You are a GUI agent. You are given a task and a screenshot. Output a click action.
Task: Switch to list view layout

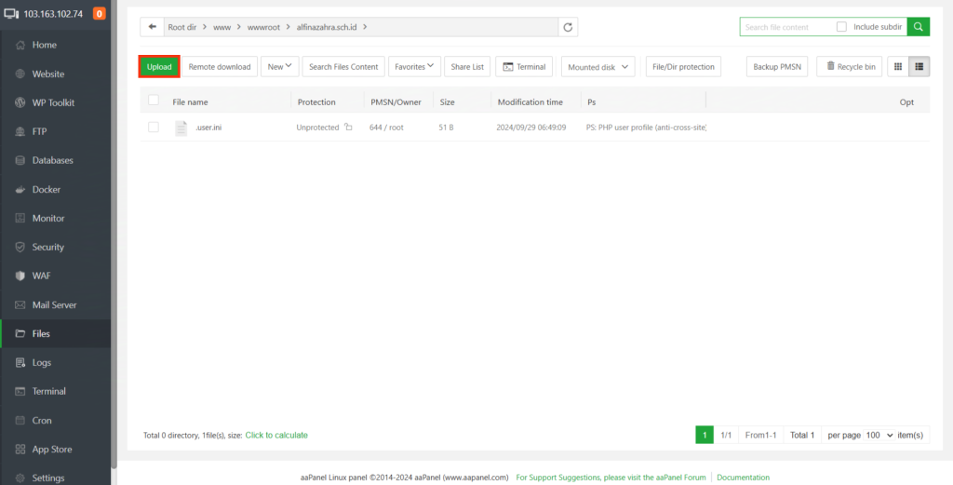coord(919,66)
